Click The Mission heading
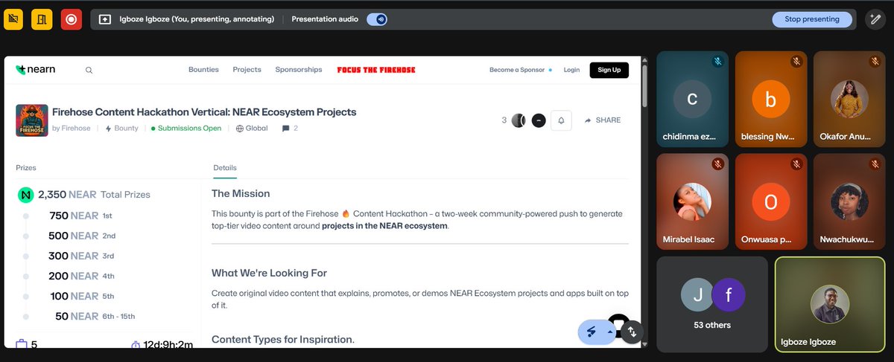This screenshot has height=362, width=894. tap(241, 193)
